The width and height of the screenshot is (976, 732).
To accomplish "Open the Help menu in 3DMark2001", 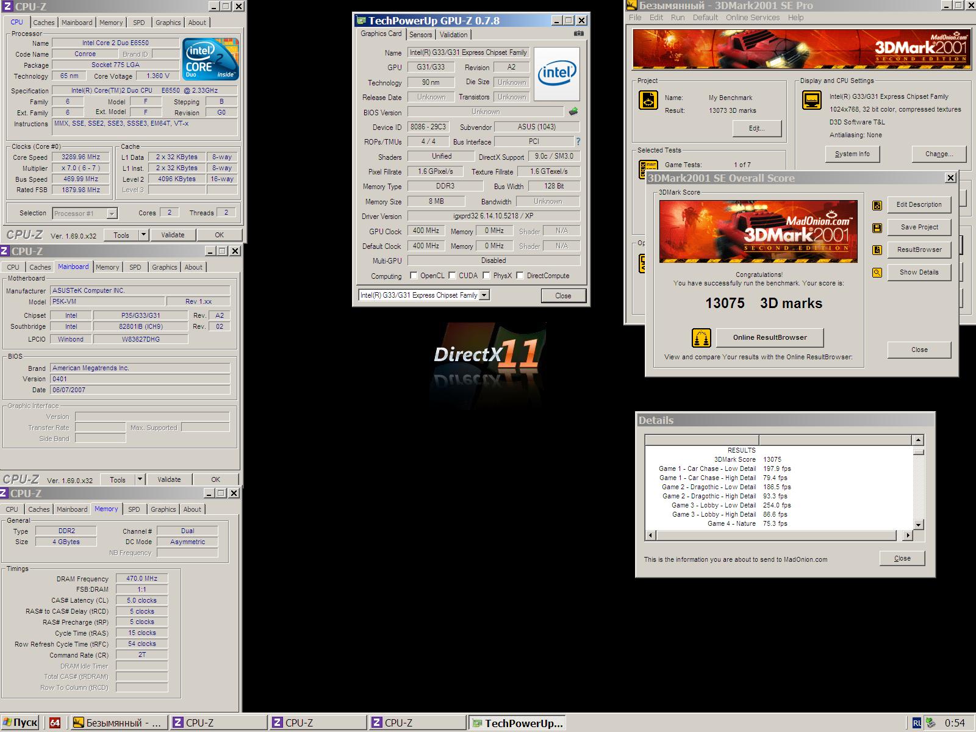I will [x=795, y=18].
